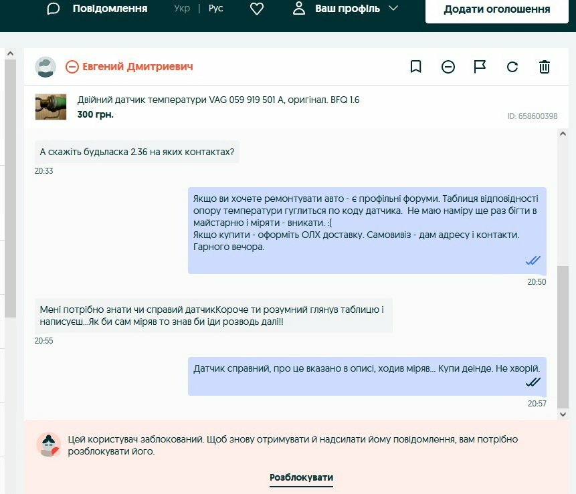Open Евгений Дмитриевич user avatar
The width and height of the screenshot is (576, 494).
45,67
